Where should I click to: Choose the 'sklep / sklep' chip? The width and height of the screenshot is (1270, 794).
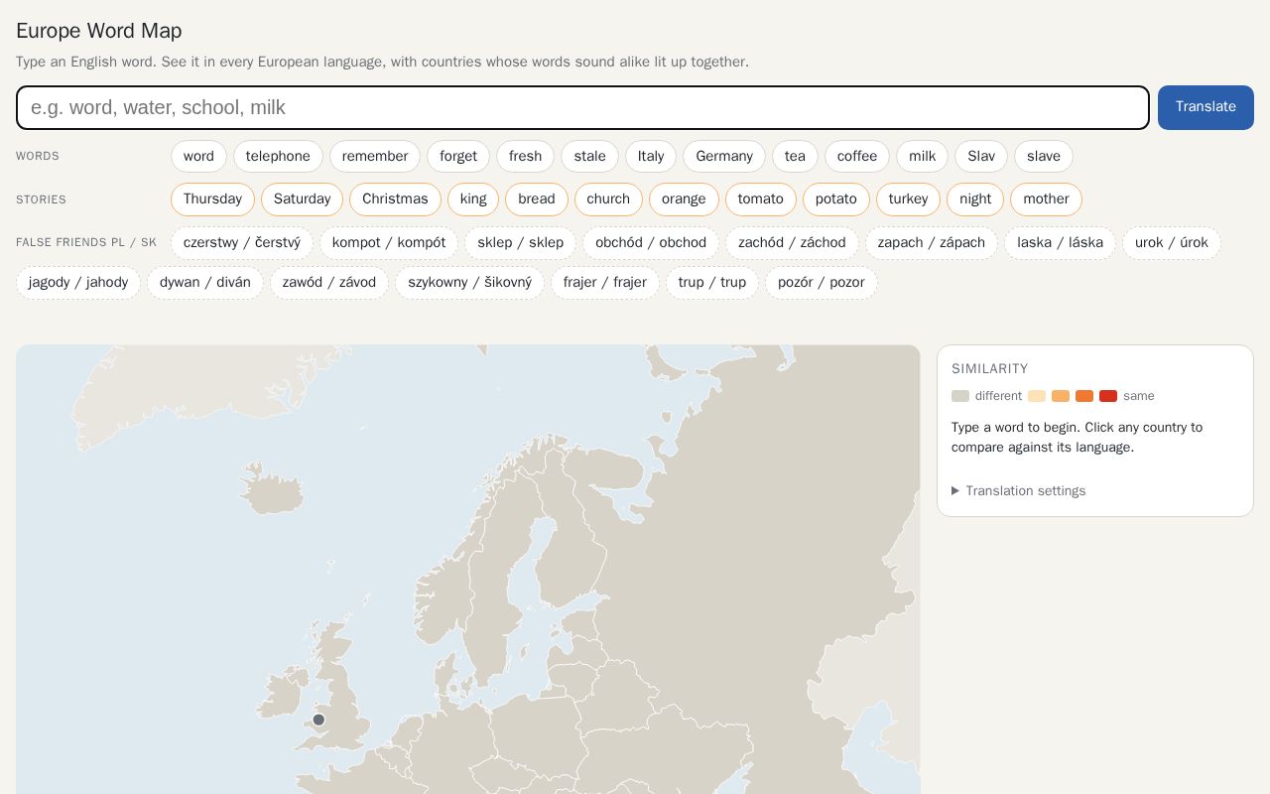520,243
